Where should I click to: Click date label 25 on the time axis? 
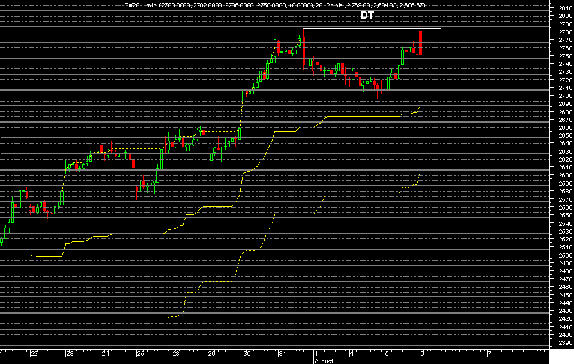coord(141,353)
